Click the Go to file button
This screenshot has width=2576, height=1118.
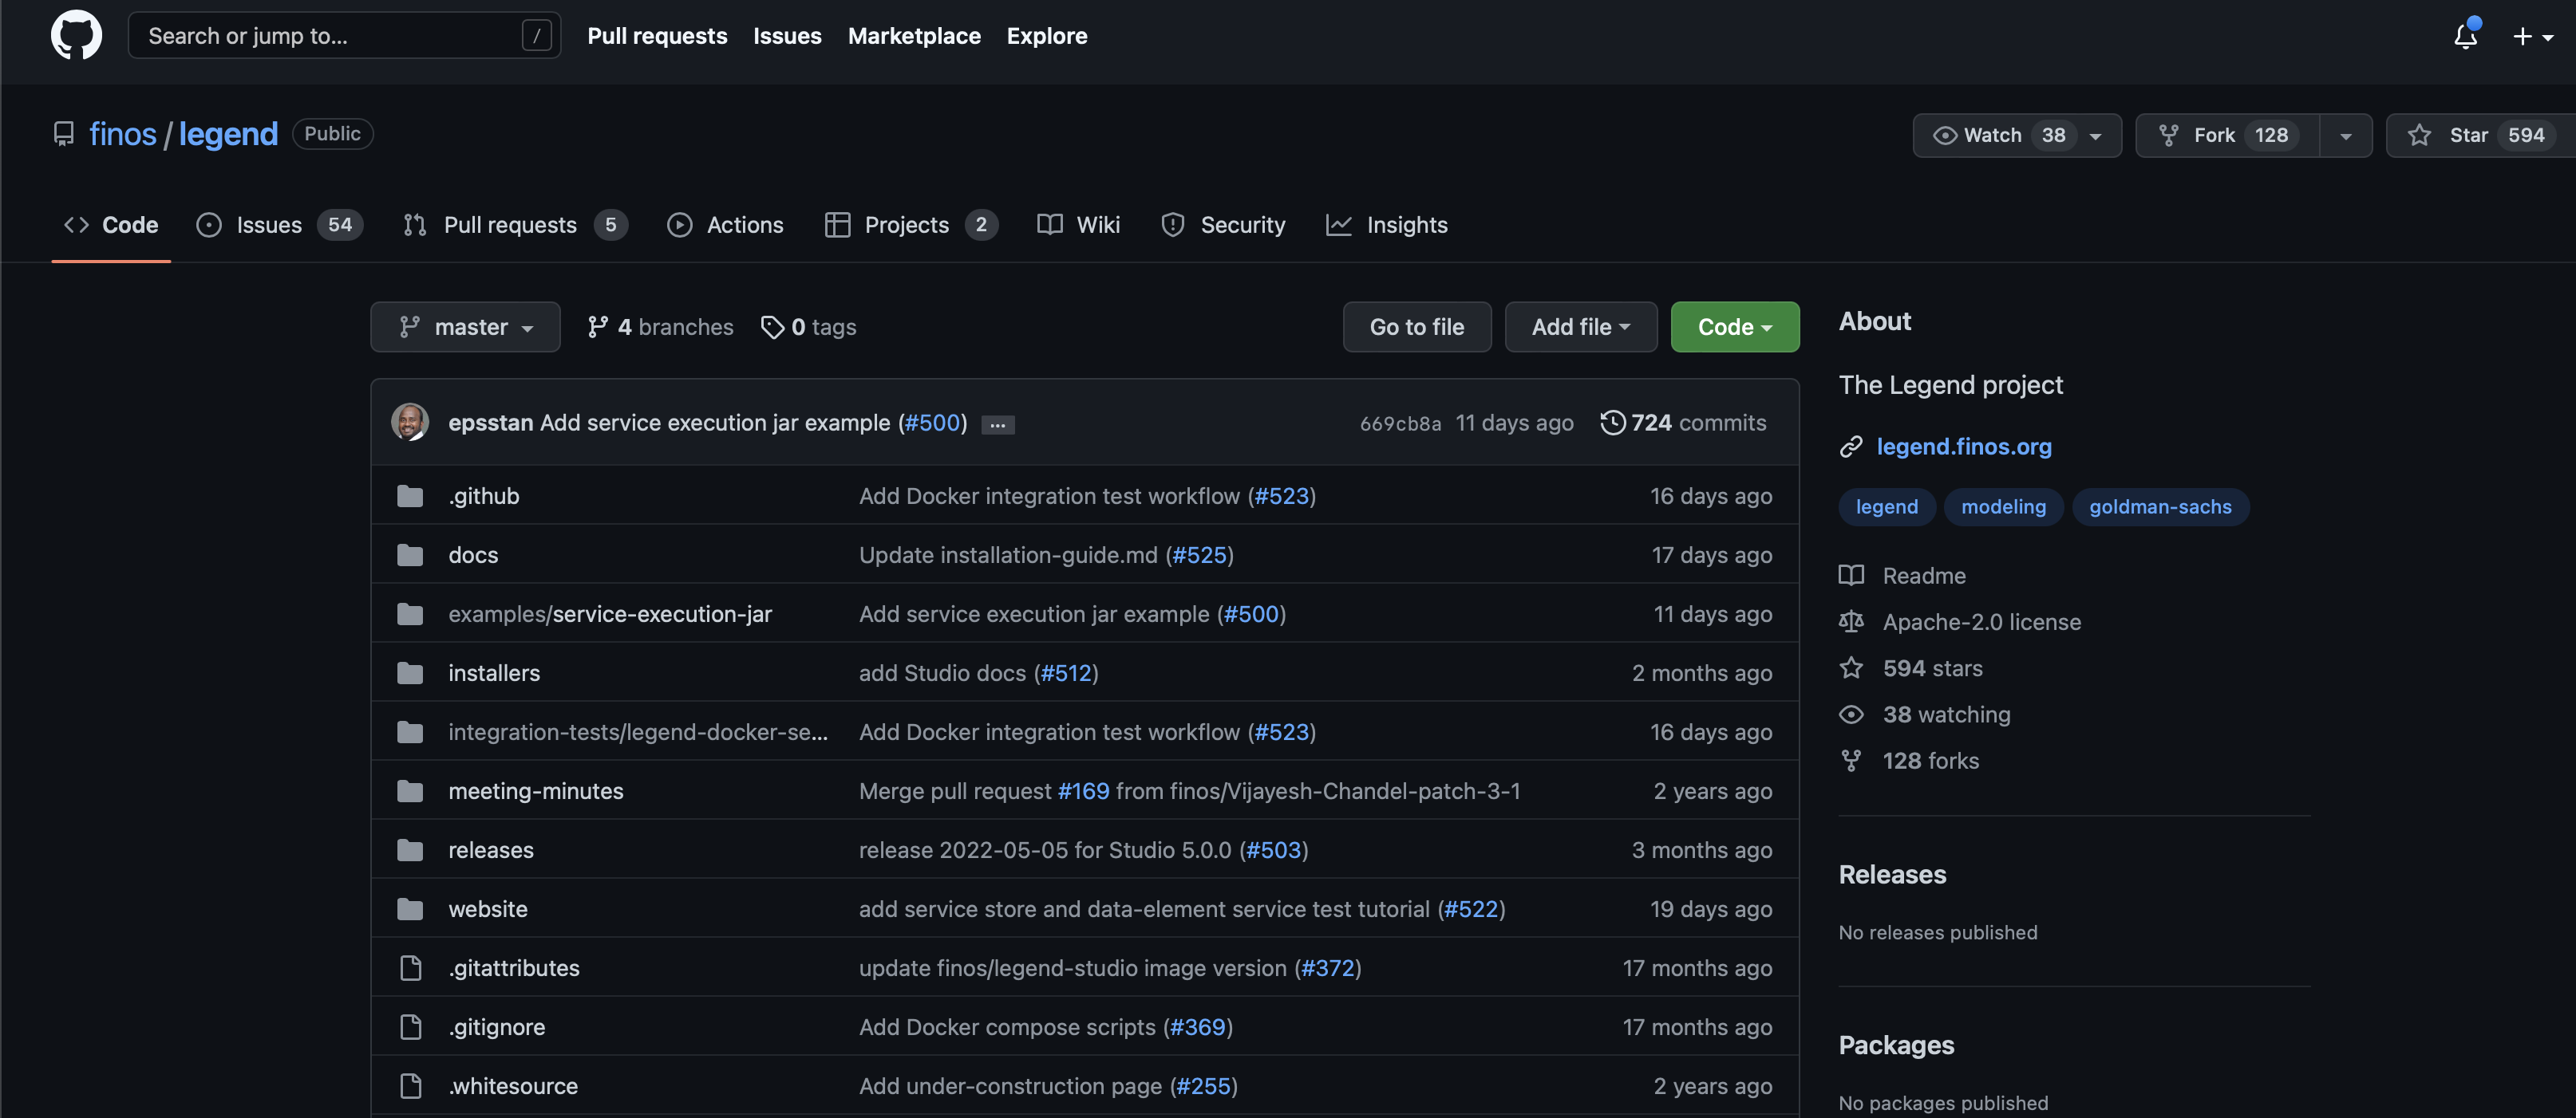point(1416,327)
